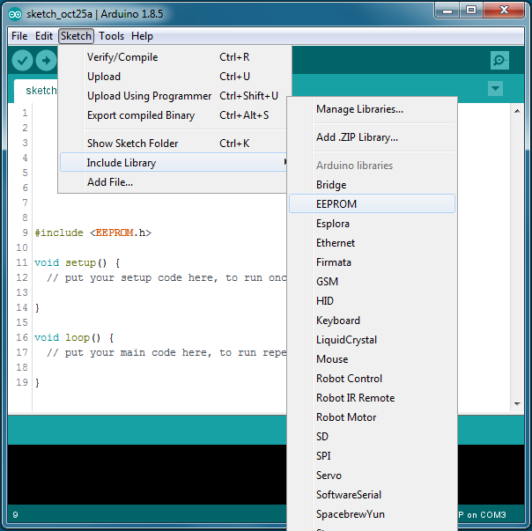Include the Keyboard library

(372, 320)
